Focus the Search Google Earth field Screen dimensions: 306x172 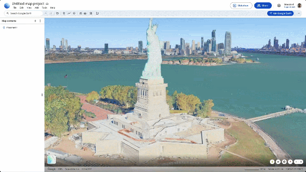(x=23, y=13)
